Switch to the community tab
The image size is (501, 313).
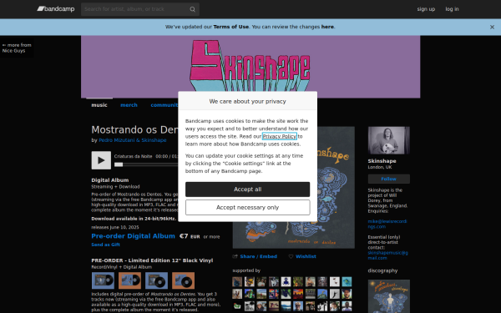click(164, 105)
